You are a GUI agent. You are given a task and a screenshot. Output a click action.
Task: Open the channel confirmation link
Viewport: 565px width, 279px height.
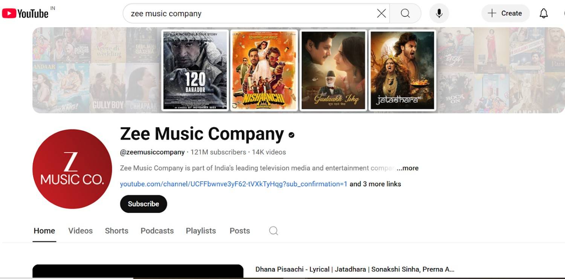(234, 184)
